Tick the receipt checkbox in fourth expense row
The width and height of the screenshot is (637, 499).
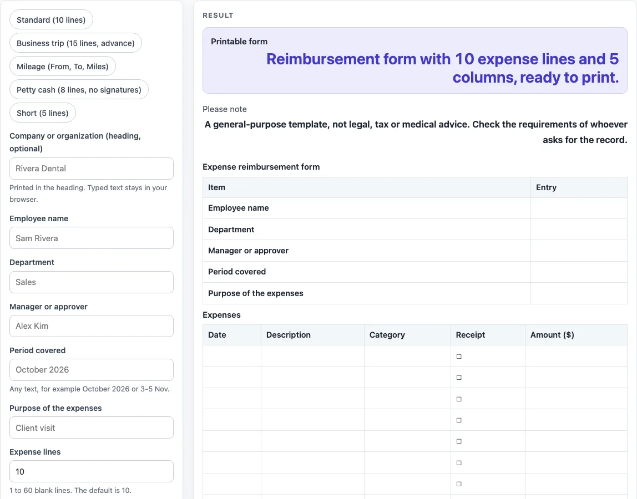pyautogui.click(x=459, y=420)
